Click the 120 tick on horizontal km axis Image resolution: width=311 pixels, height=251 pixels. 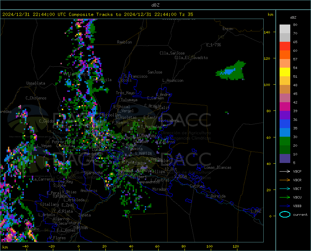click(236, 246)
